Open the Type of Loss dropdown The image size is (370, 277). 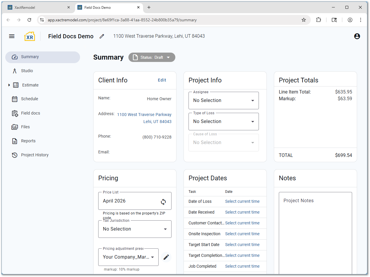[x=223, y=122]
